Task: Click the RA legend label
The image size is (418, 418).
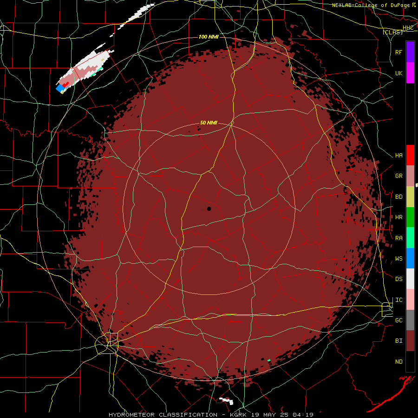Action: point(398,238)
